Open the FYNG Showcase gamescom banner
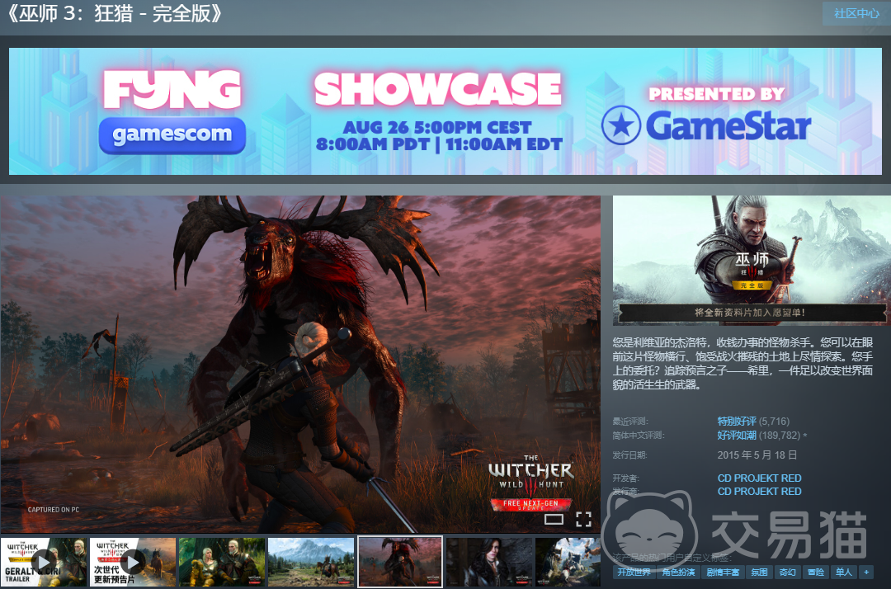 445,111
